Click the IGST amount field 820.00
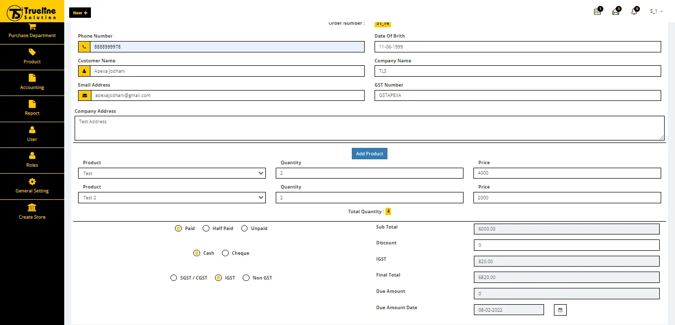Image resolution: width=675 pixels, height=325 pixels. [567, 261]
